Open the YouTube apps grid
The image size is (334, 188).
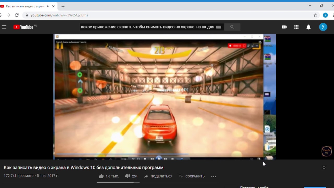tap(296, 27)
